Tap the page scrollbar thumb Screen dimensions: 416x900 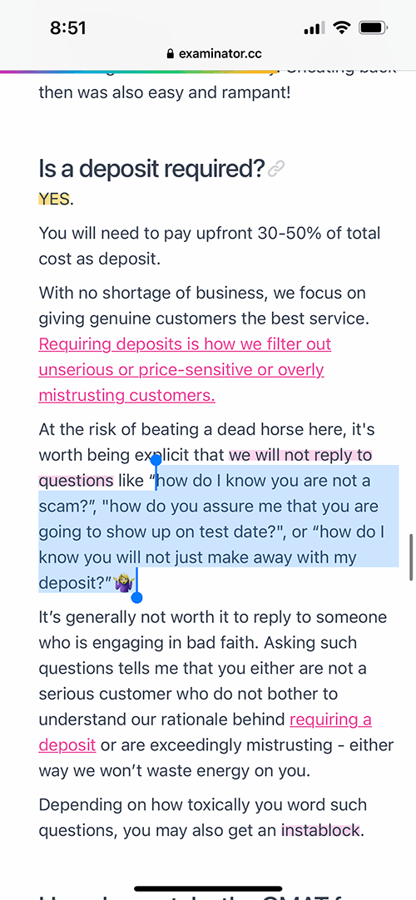tap(411, 557)
